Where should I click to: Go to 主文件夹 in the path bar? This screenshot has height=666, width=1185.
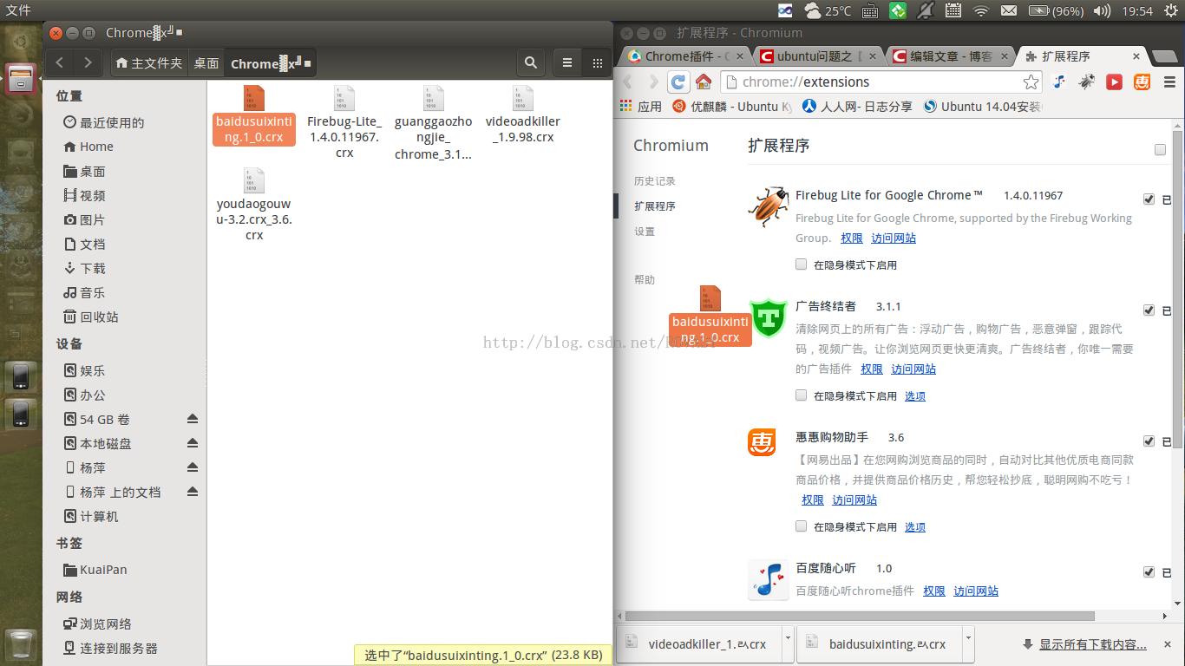[149, 63]
